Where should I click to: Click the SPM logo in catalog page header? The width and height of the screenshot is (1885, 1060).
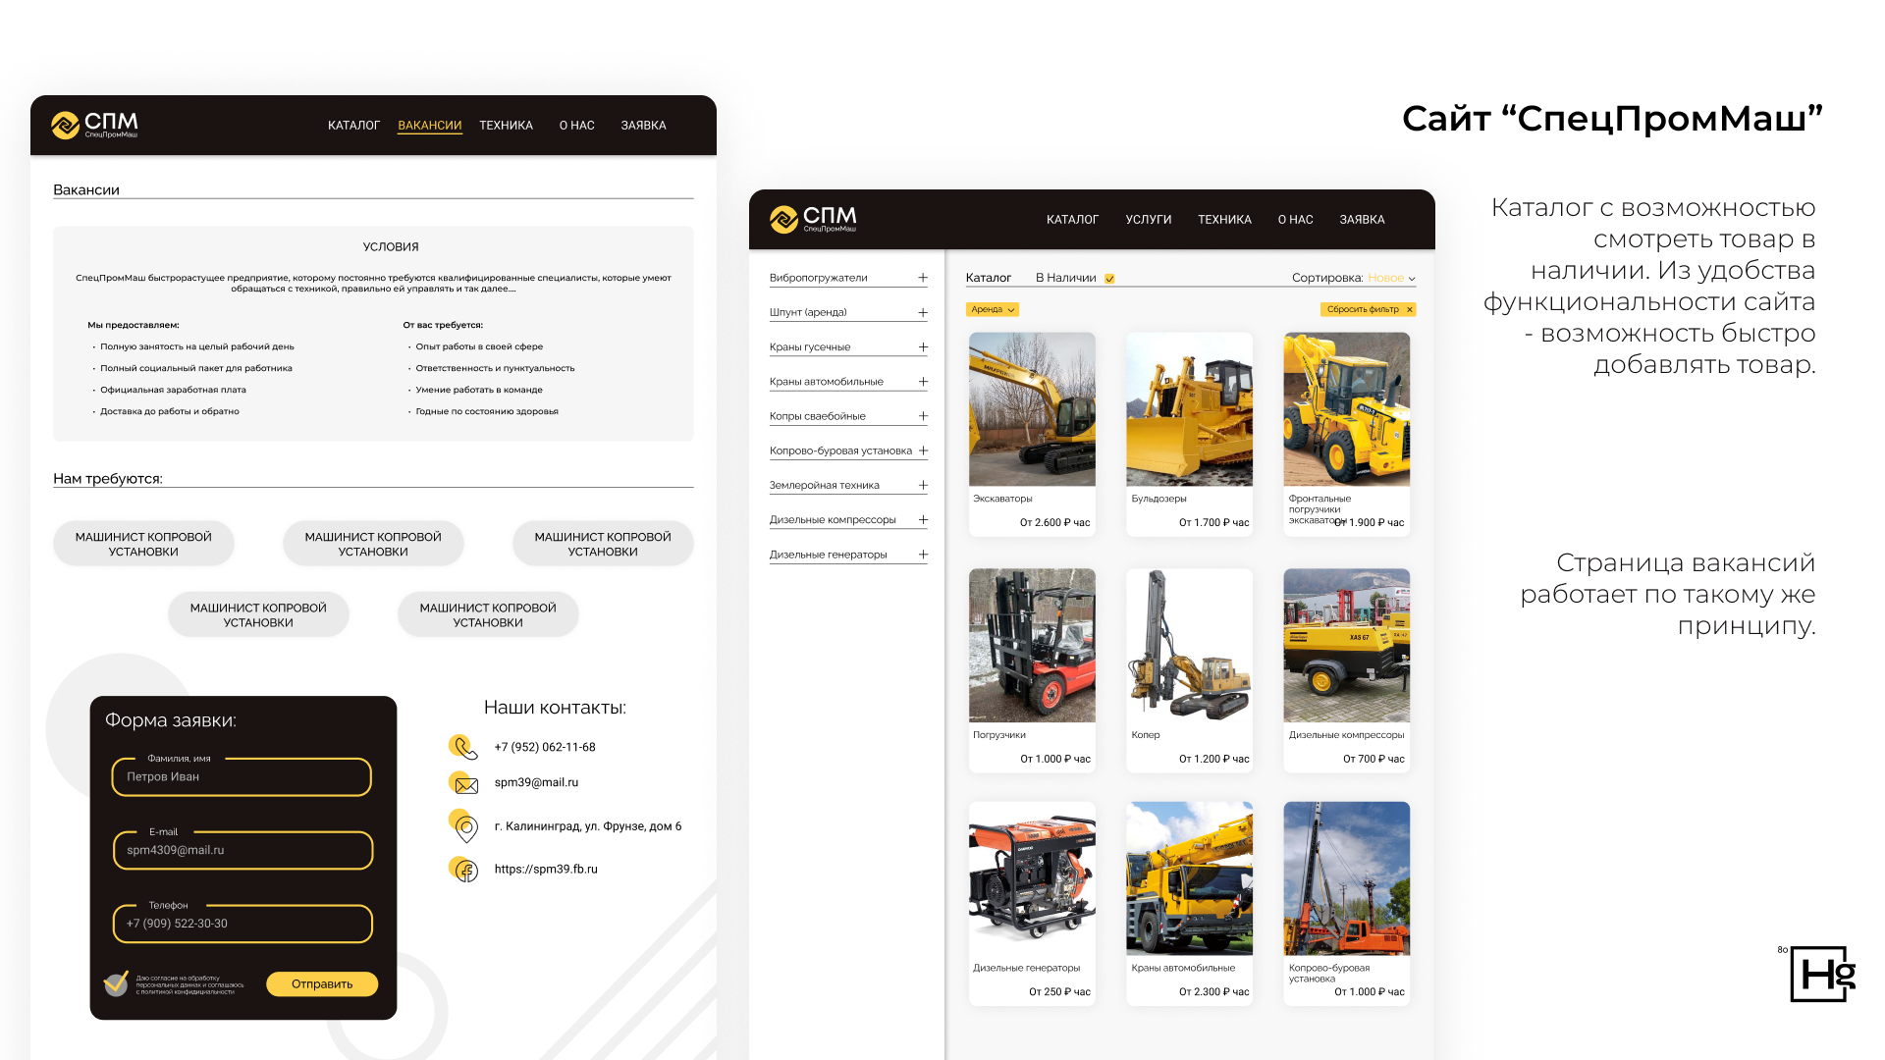pyautogui.click(x=813, y=219)
